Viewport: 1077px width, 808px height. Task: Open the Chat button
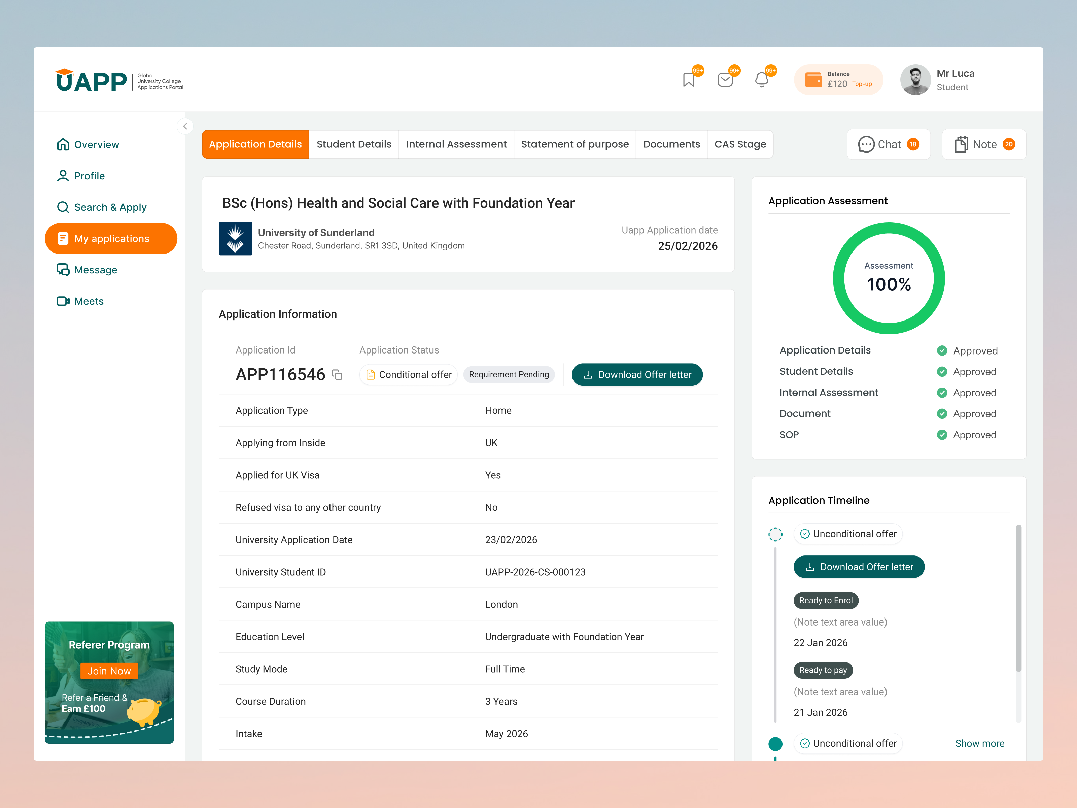tap(889, 144)
